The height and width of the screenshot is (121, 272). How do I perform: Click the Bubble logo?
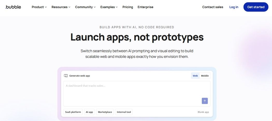tap(13, 7)
